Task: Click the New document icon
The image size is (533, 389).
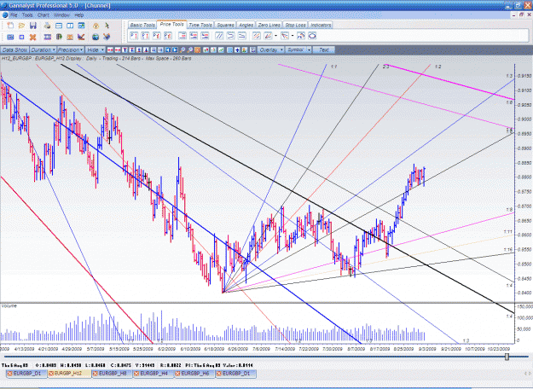Action: pyautogui.click(x=10, y=26)
